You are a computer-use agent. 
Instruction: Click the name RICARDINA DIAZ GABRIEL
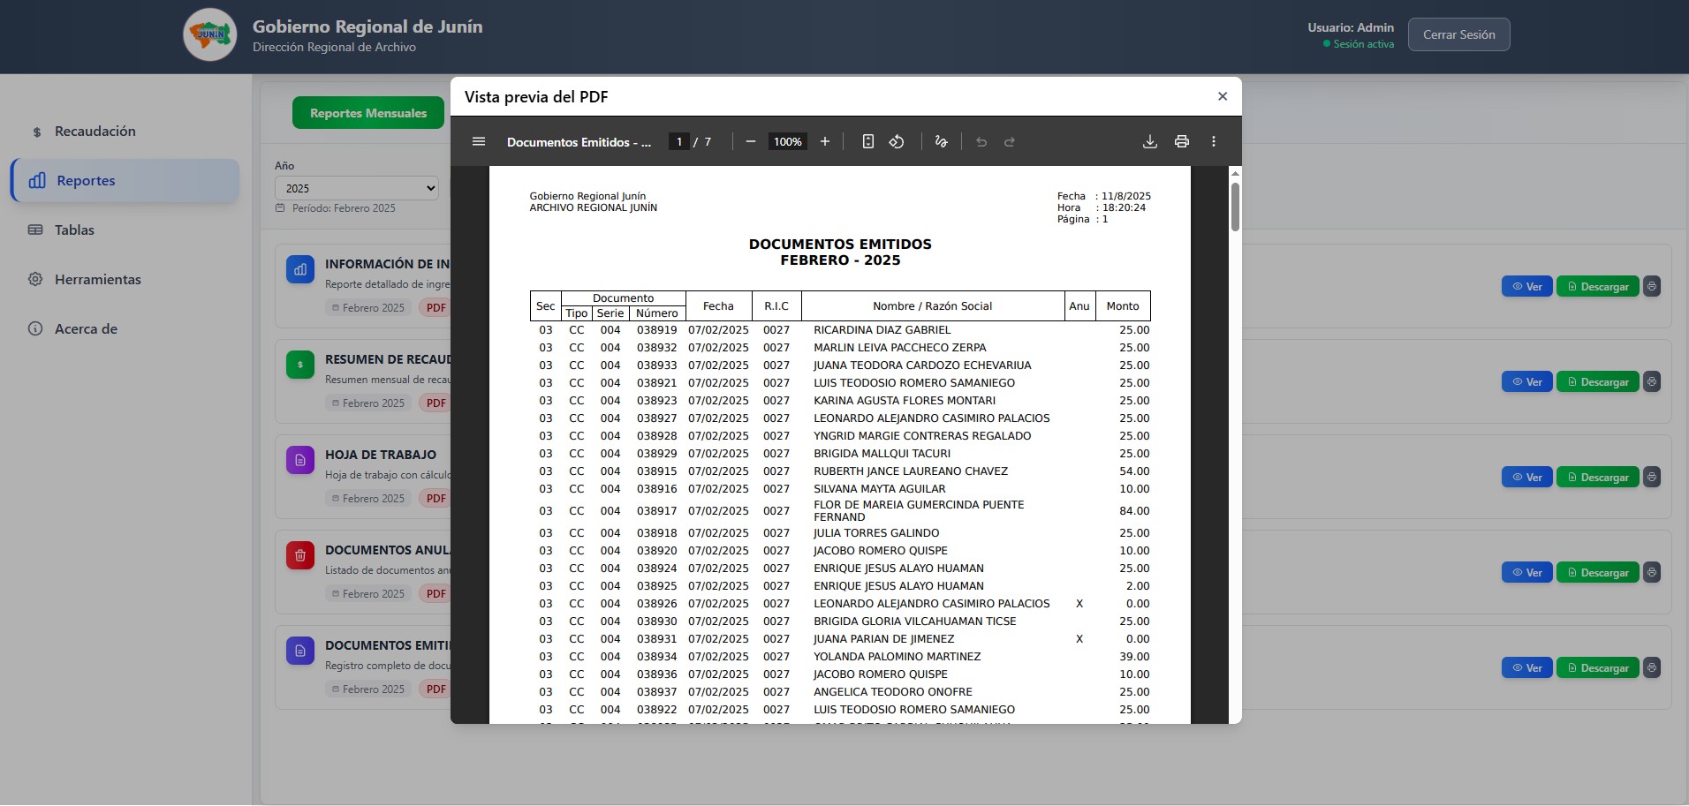882,330
